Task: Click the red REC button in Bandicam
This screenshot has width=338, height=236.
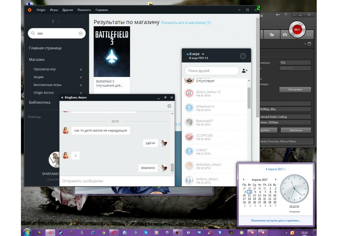Action: click(297, 30)
